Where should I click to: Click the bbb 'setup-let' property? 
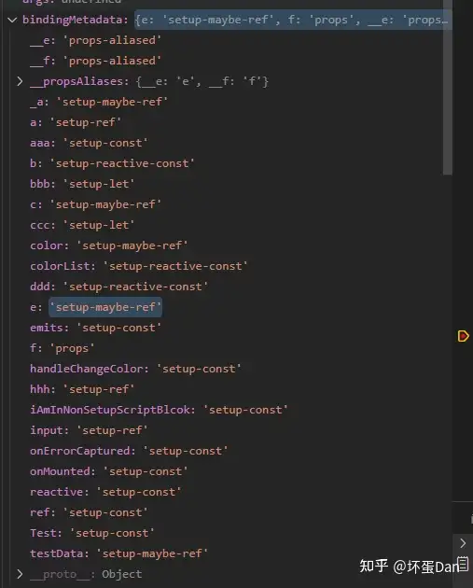(82, 184)
